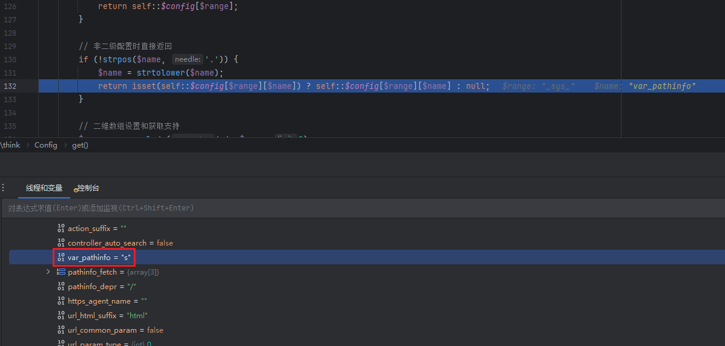Click the inline $name value "var_pathinfo" hint
This screenshot has width=725, height=346.
pyautogui.click(x=645, y=86)
